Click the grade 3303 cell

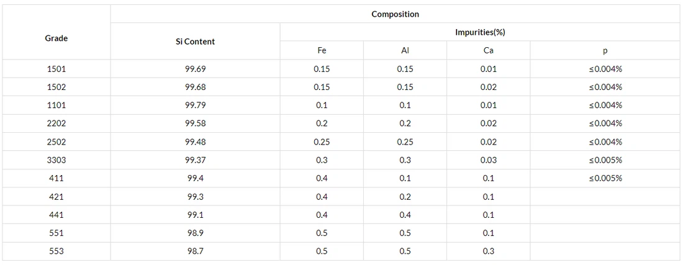[x=57, y=160]
